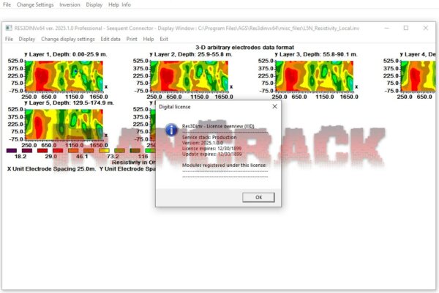Click the legend value 29.0
Screen dimensions: 439x293
[51, 157]
